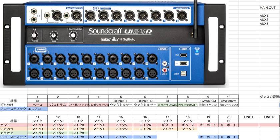The image size is (280, 140).
Task: Select blue キーボード cell under channel 19
Action: pos(208,137)
